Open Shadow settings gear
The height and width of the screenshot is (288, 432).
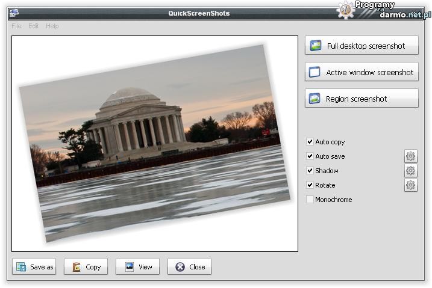click(x=410, y=171)
